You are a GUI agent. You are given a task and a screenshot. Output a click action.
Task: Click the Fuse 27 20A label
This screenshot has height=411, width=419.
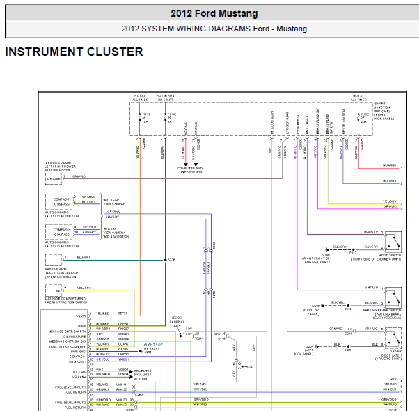(364, 118)
